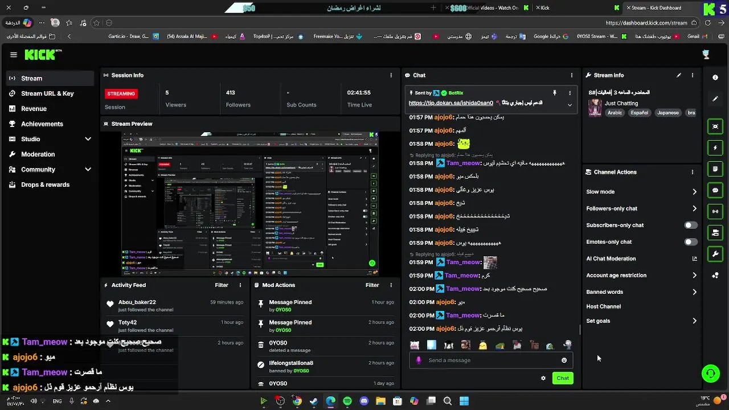The height and width of the screenshot is (410, 729).
Task: Toggle the document note widget in right sidebar
Action: click(715, 169)
